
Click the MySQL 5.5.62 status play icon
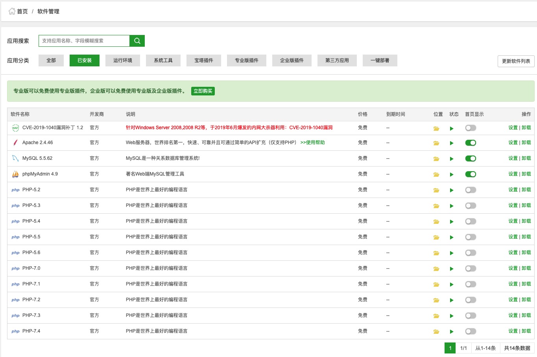(x=452, y=159)
